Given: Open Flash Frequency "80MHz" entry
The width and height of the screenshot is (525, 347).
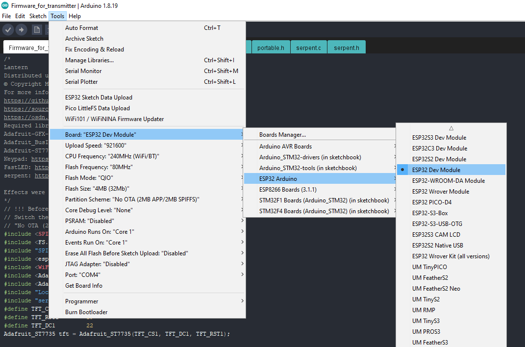Looking at the screenshot, I should pyautogui.click(x=148, y=167).
